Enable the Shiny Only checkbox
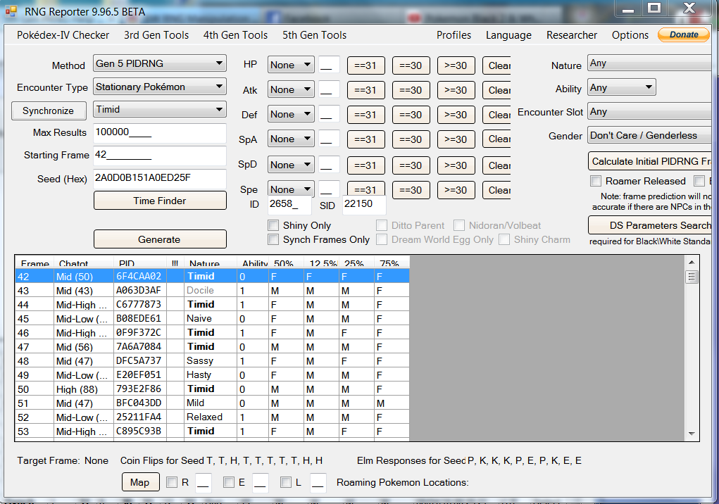Screen dimensions: 719x504 pos(273,225)
